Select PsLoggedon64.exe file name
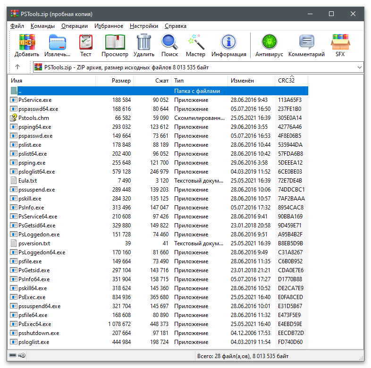 coord(42,252)
